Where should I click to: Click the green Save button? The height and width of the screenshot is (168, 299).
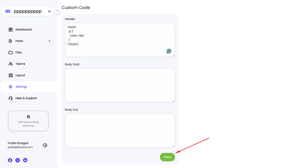[167, 157]
